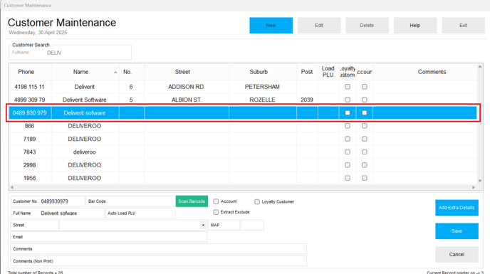Tick loyalty checkbox in highlighted Deliverit sofware row
This screenshot has width=490, height=274.
[348, 112]
